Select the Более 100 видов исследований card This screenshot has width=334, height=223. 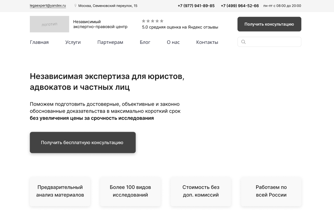point(130,191)
